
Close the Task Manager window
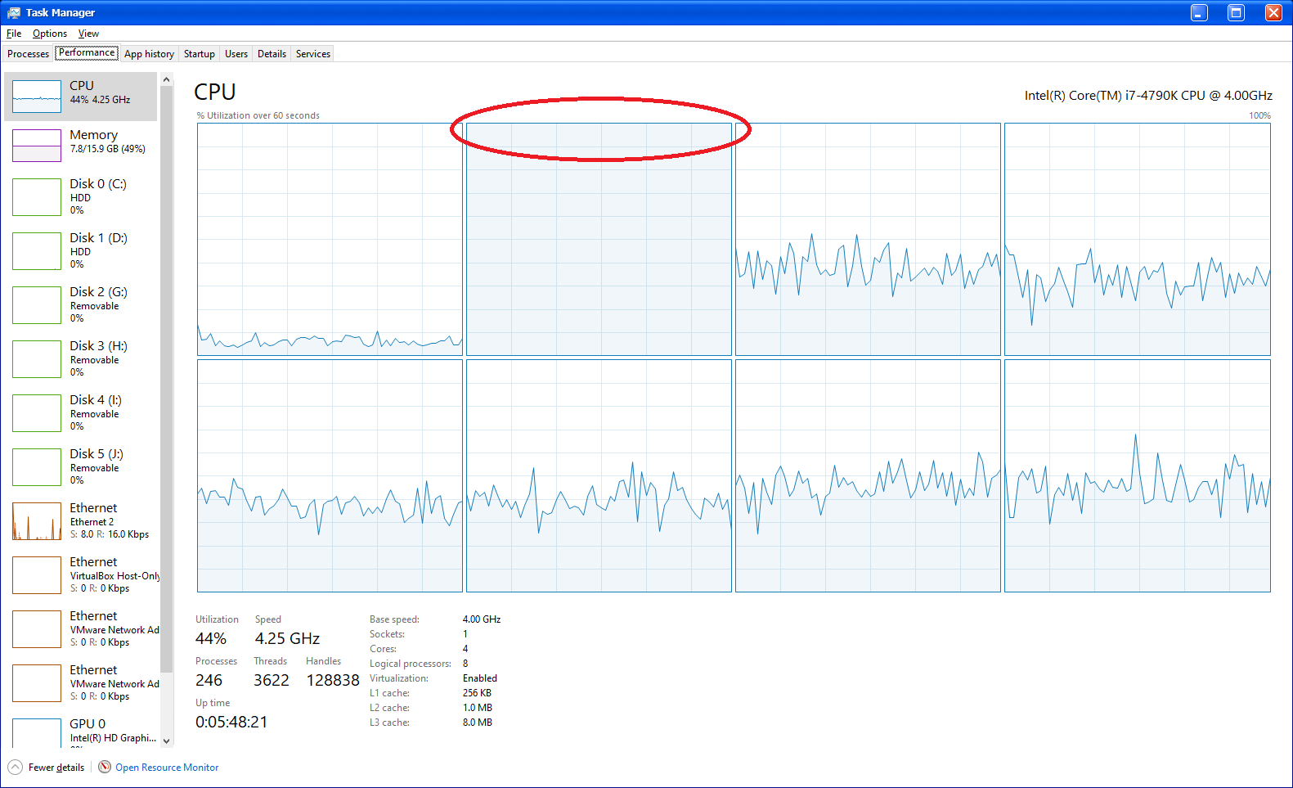point(1273,12)
